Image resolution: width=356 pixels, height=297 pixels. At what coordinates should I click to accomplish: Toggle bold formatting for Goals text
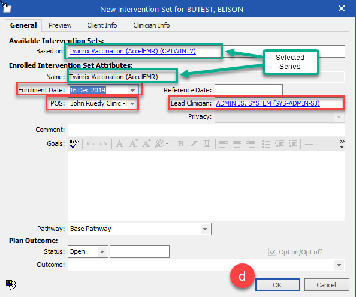pyautogui.click(x=181, y=143)
